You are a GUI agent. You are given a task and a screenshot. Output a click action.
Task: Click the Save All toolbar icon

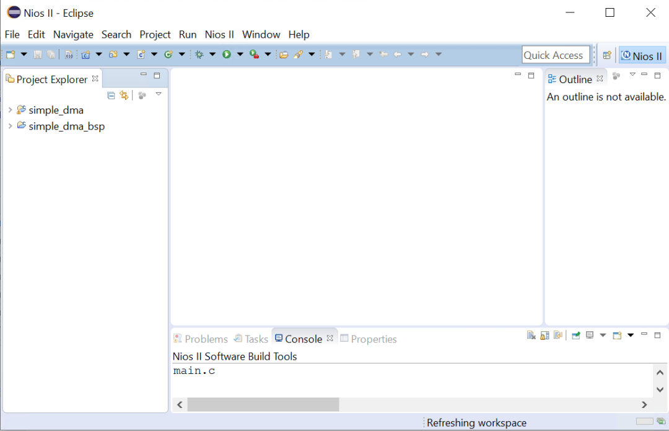(51, 54)
